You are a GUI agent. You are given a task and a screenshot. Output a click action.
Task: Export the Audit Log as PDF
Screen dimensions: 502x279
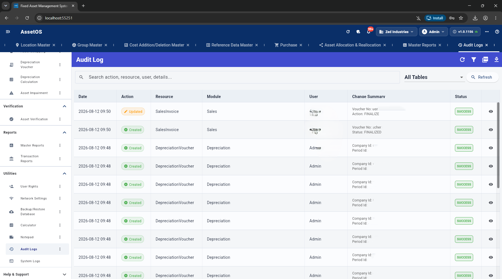pyautogui.click(x=485, y=60)
